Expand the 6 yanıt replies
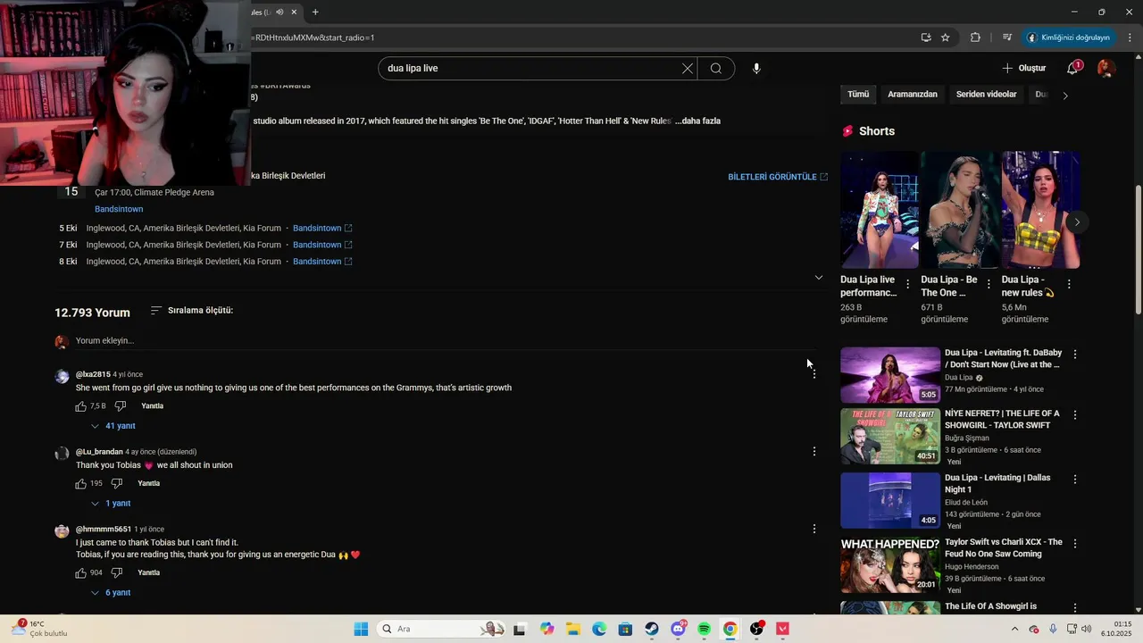 (112, 593)
